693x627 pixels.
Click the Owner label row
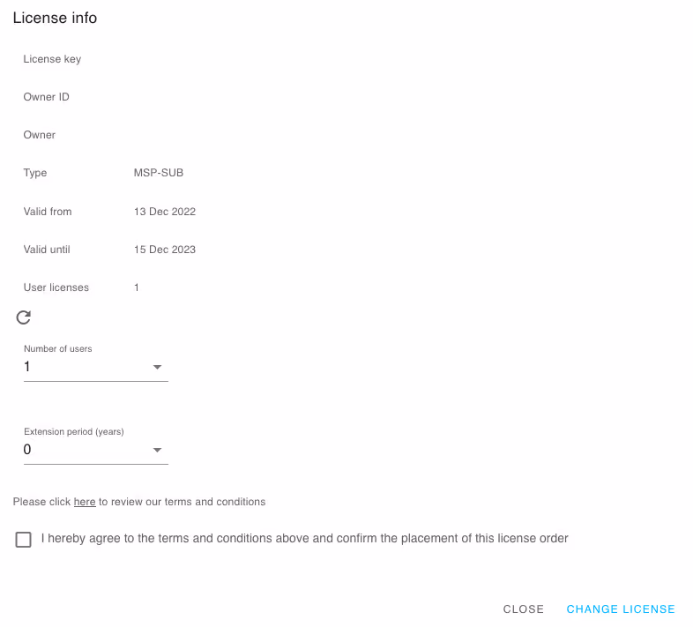tap(40, 135)
